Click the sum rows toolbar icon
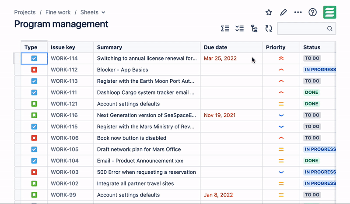Screen dimensions: 350x204 click(225, 28)
